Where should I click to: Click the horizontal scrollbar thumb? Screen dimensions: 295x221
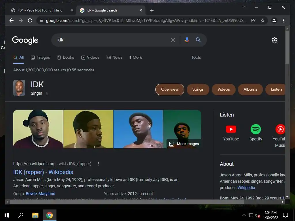point(127,202)
